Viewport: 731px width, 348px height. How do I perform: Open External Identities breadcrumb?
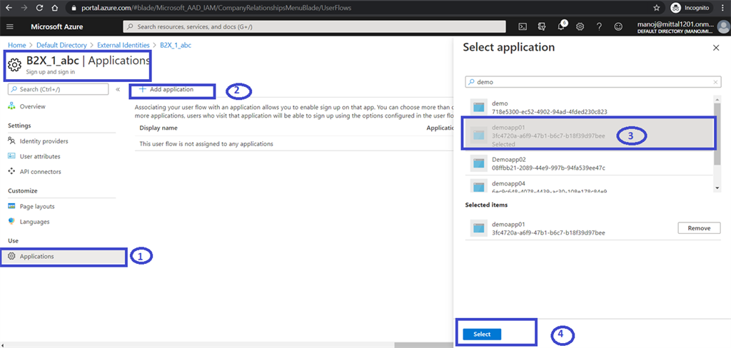[x=123, y=45]
